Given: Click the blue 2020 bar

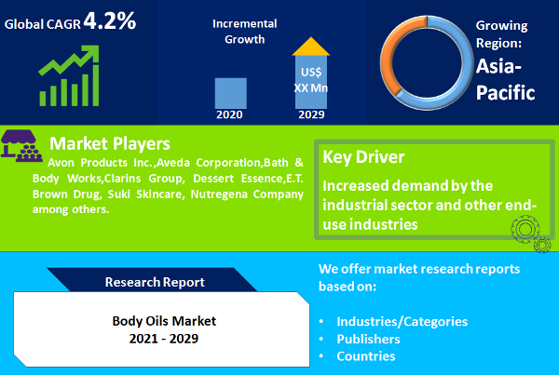Looking at the screenshot, I should (231, 93).
